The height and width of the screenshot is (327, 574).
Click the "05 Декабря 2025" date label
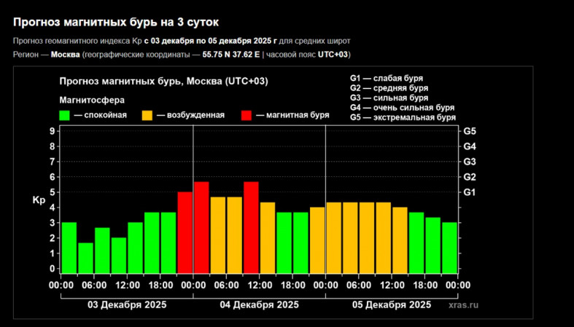click(391, 304)
